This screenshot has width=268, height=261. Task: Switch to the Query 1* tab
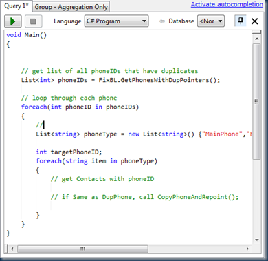coord(16,6)
